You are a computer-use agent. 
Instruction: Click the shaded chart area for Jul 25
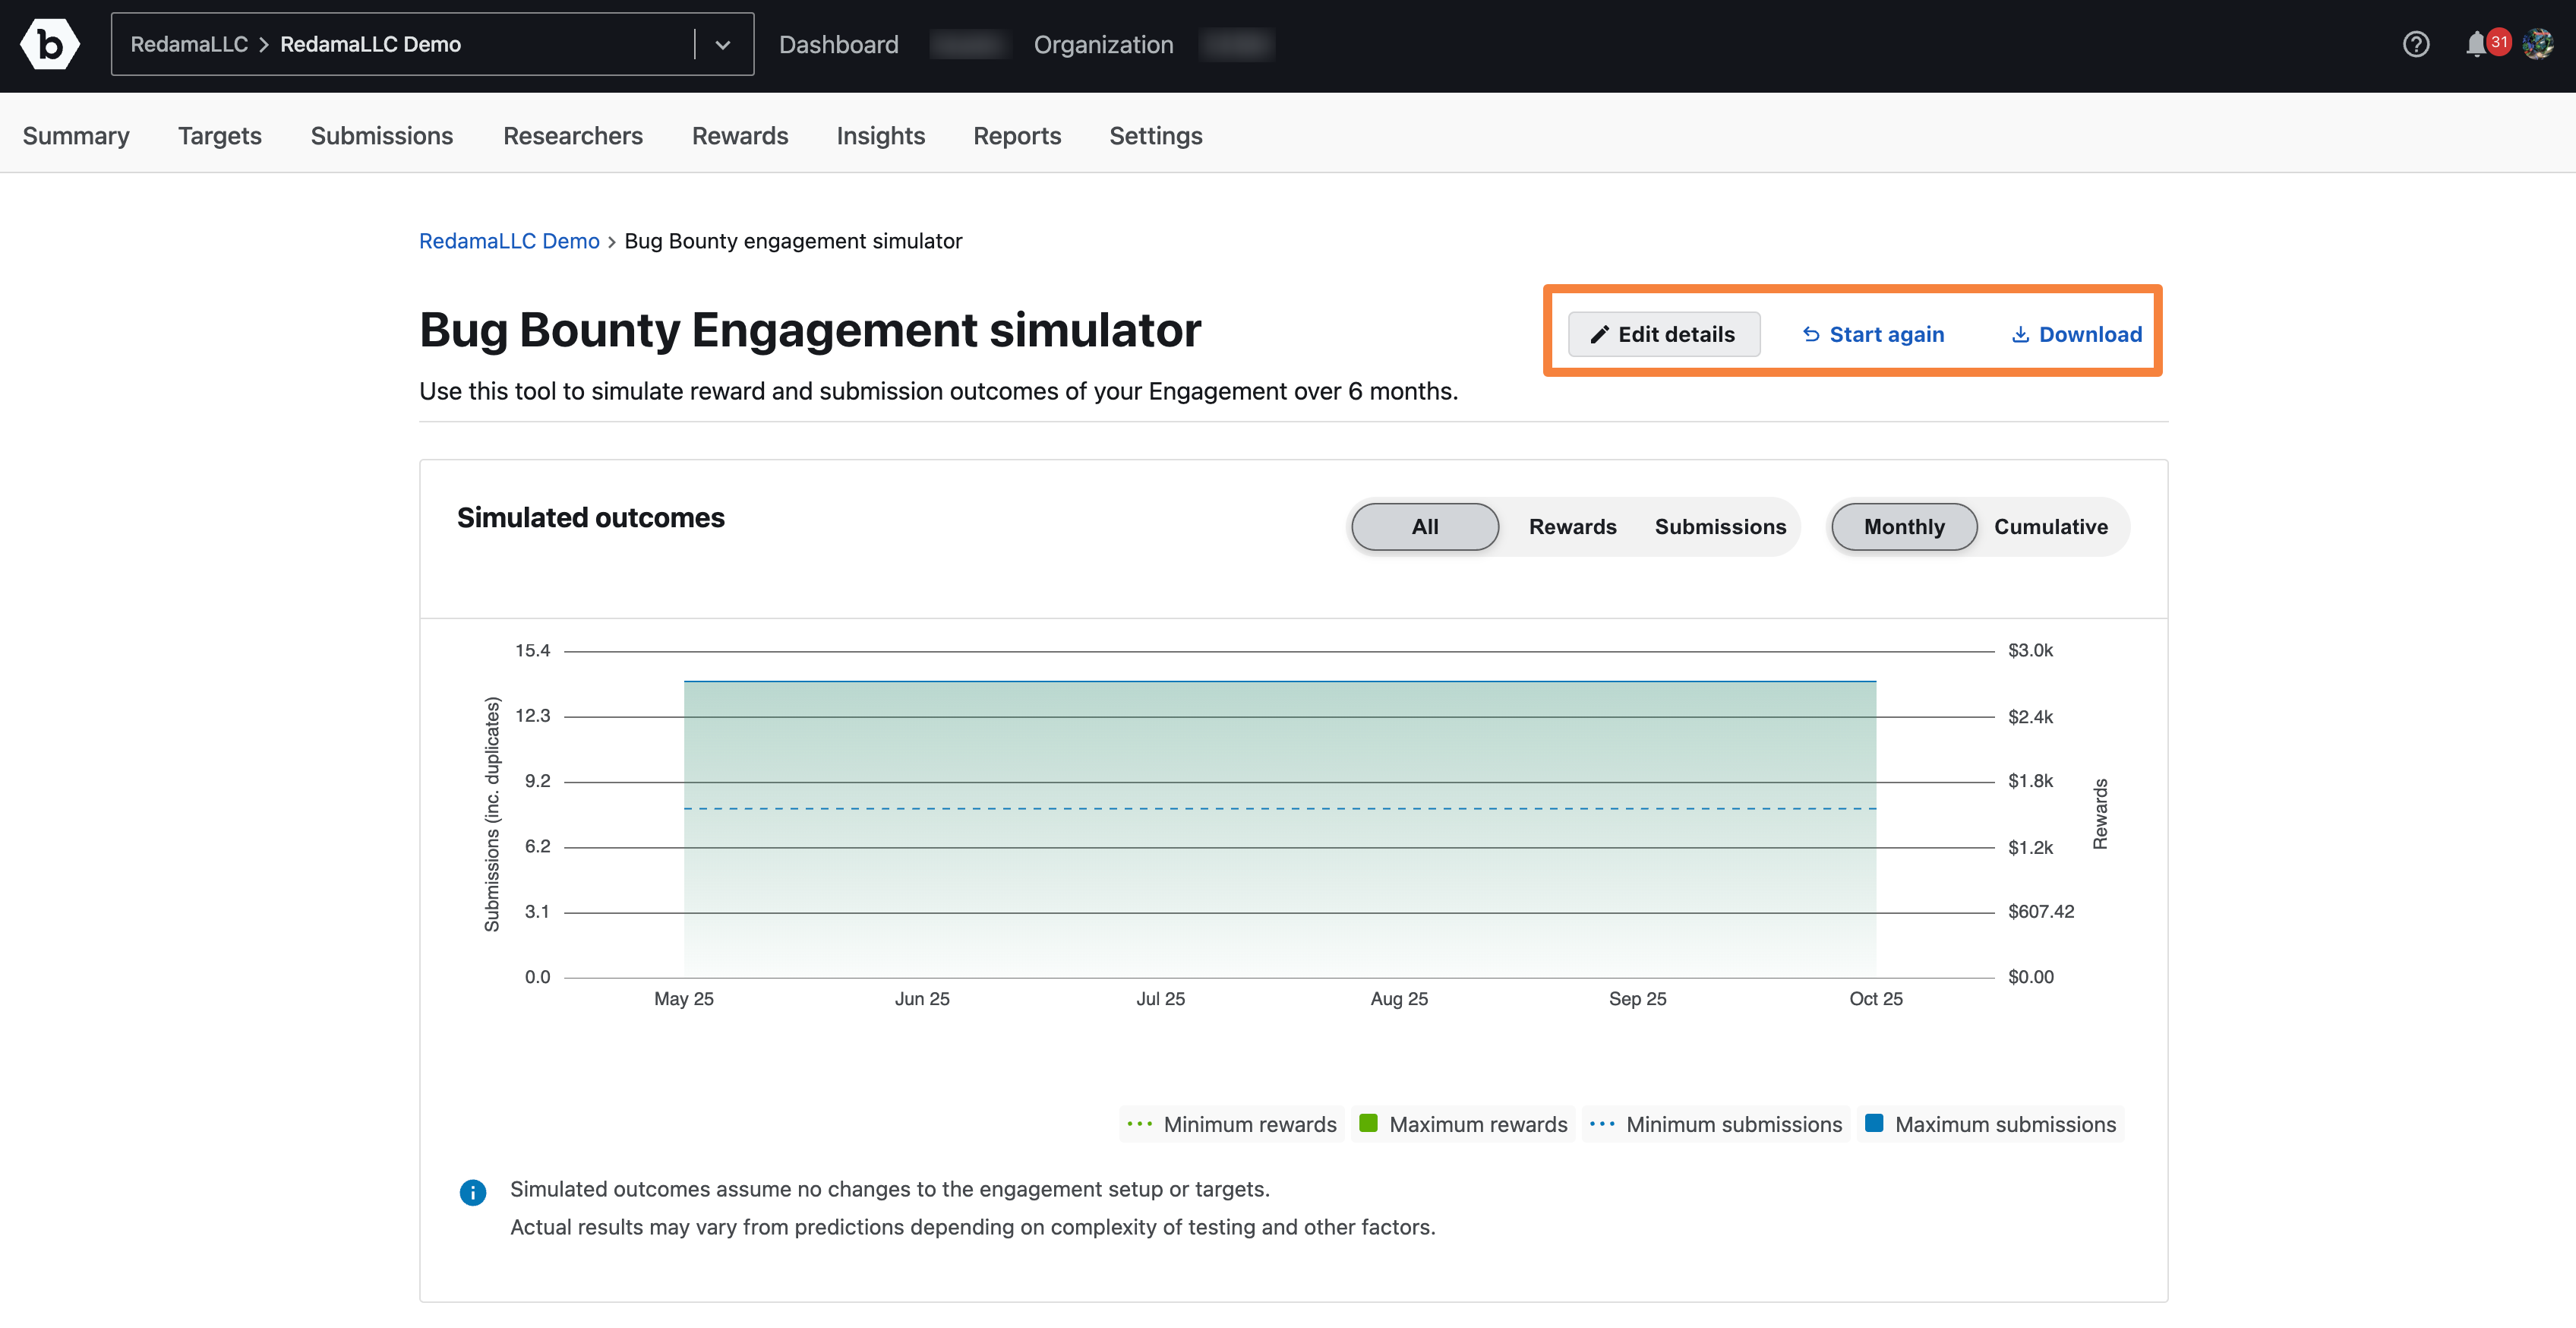tap(1160, 830)
